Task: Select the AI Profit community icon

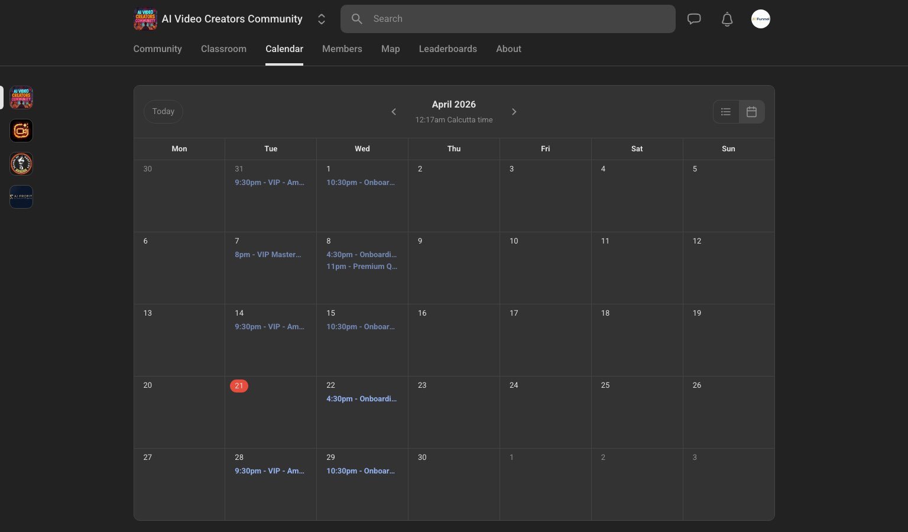Action: coord(21,196)
